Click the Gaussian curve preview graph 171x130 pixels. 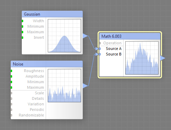tap(64, 36)
